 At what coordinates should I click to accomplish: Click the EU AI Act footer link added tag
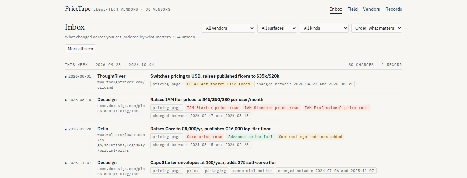pos(219,84)
